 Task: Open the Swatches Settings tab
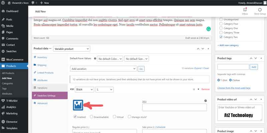tap(49, 95)
